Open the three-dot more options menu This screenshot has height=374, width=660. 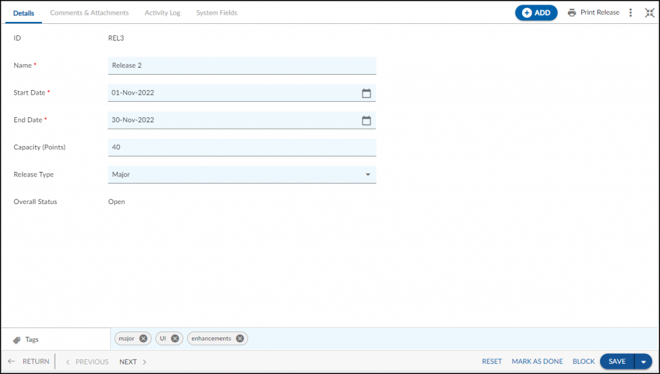pos(630,13)
